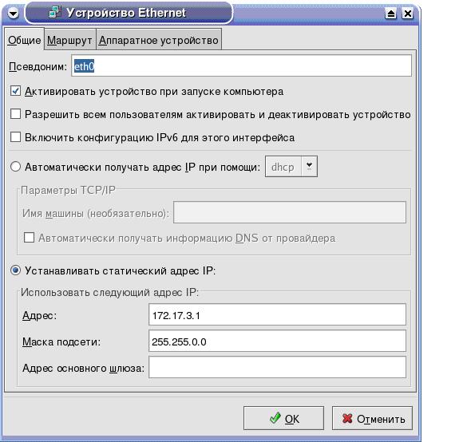Enable Разрешить всем пользователям активировать устройство
The width and height of the screenshot is (467, 442).
click(15, 114)
